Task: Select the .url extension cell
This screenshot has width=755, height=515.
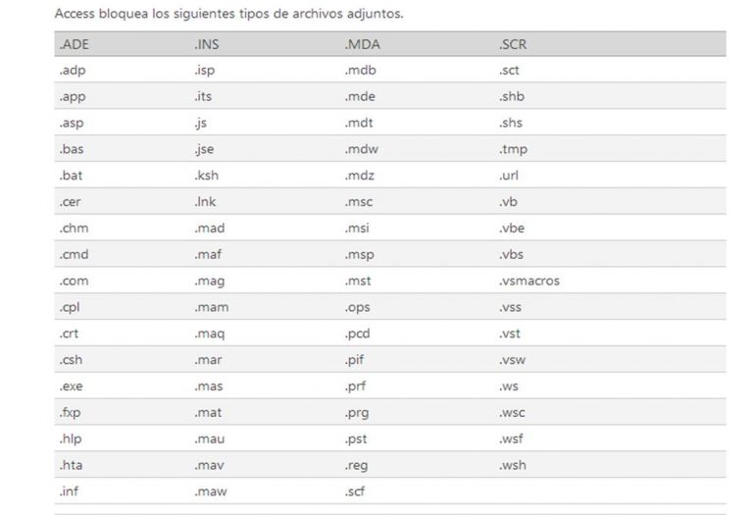Action: [x=509, y=176]
